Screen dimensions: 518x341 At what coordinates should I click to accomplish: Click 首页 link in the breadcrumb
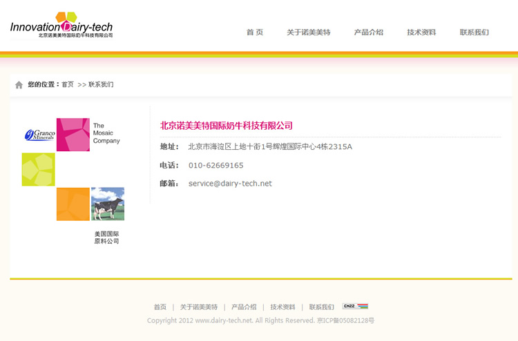68,85
